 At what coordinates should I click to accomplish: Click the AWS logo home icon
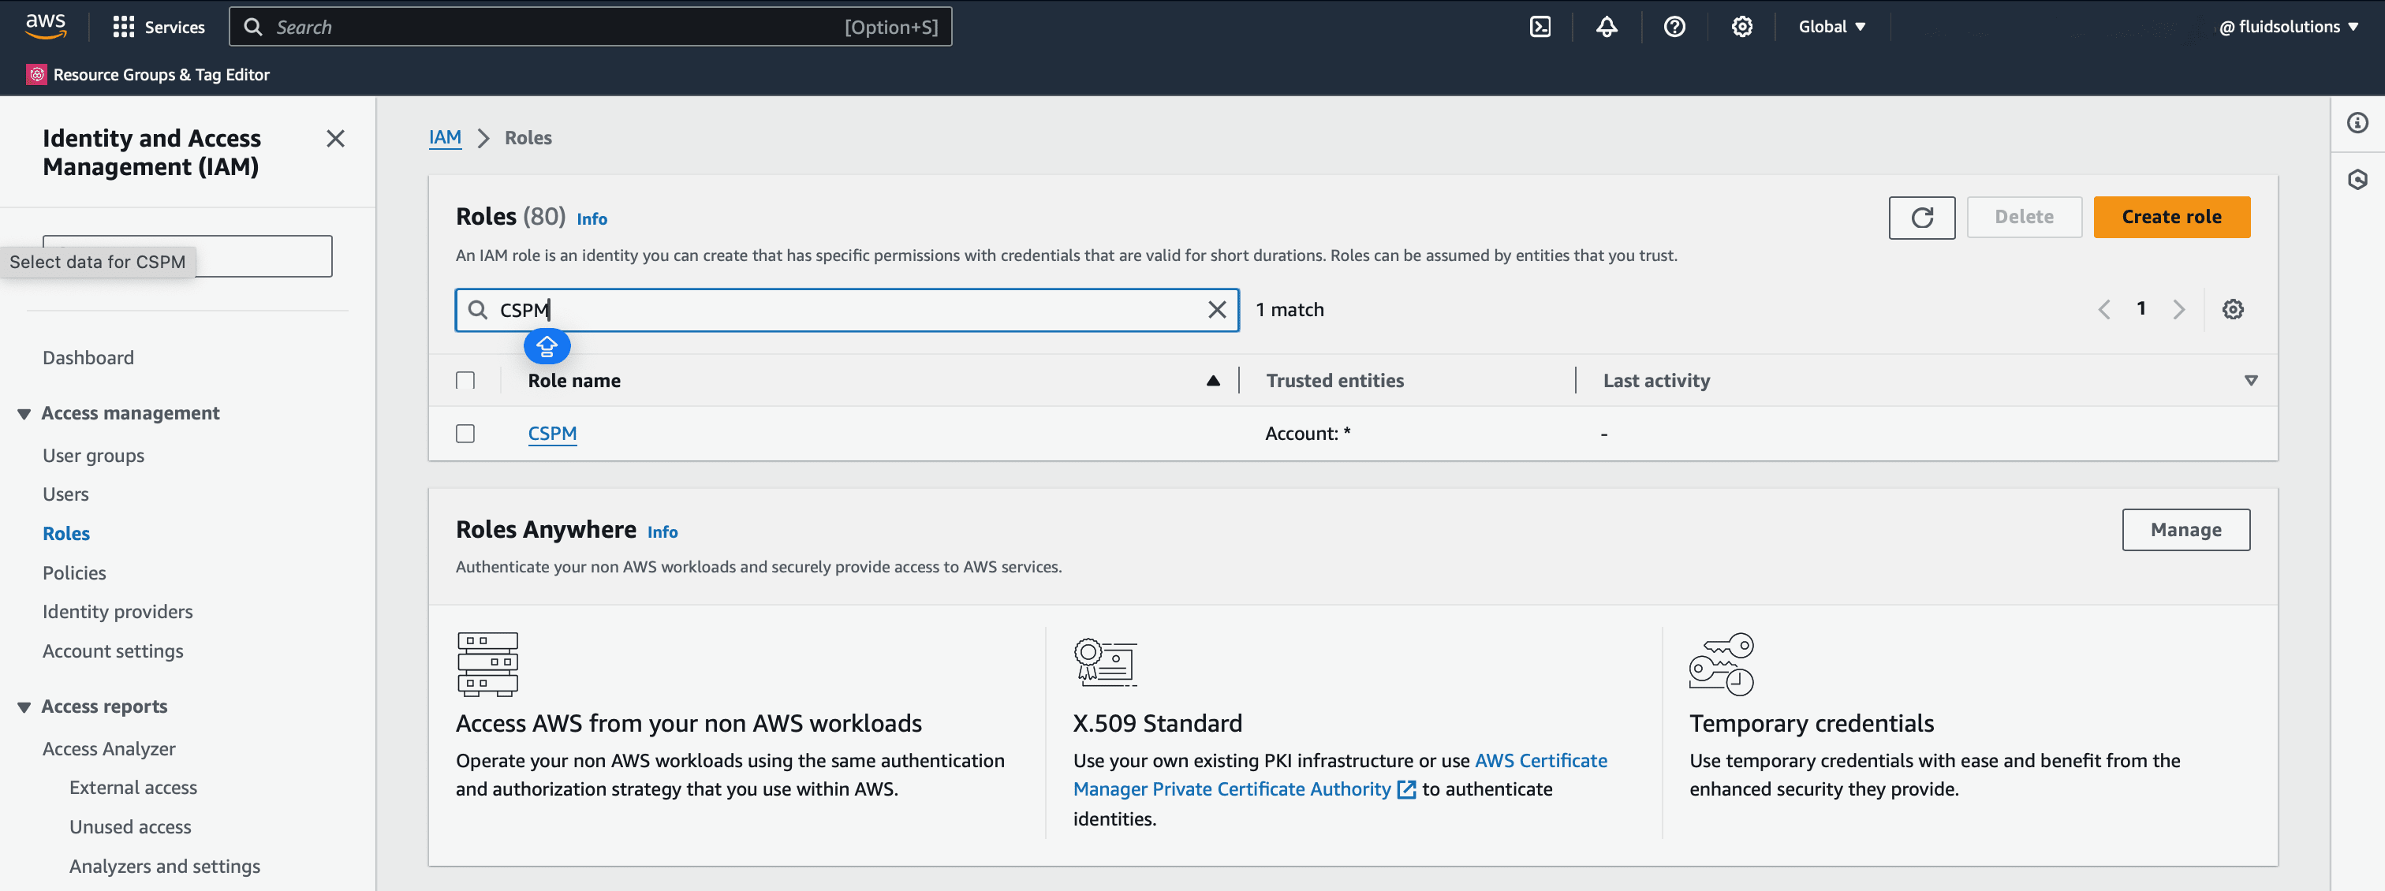pyautogui.click(x=46, y=26)
